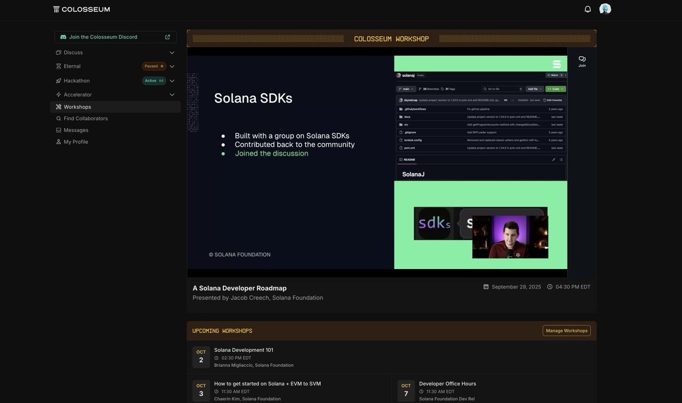Click the Find Collaborators search icon
The height and width of the screenshot is (403, 682).
[59, 119]
